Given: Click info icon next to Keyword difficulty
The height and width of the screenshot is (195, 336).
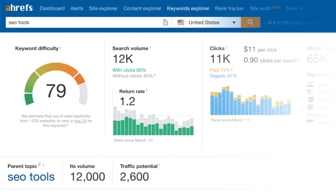Looking at the screenshot, I should 60,48.
